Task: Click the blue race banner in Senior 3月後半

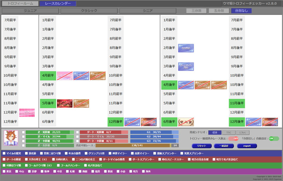Action: click(186, 66)
